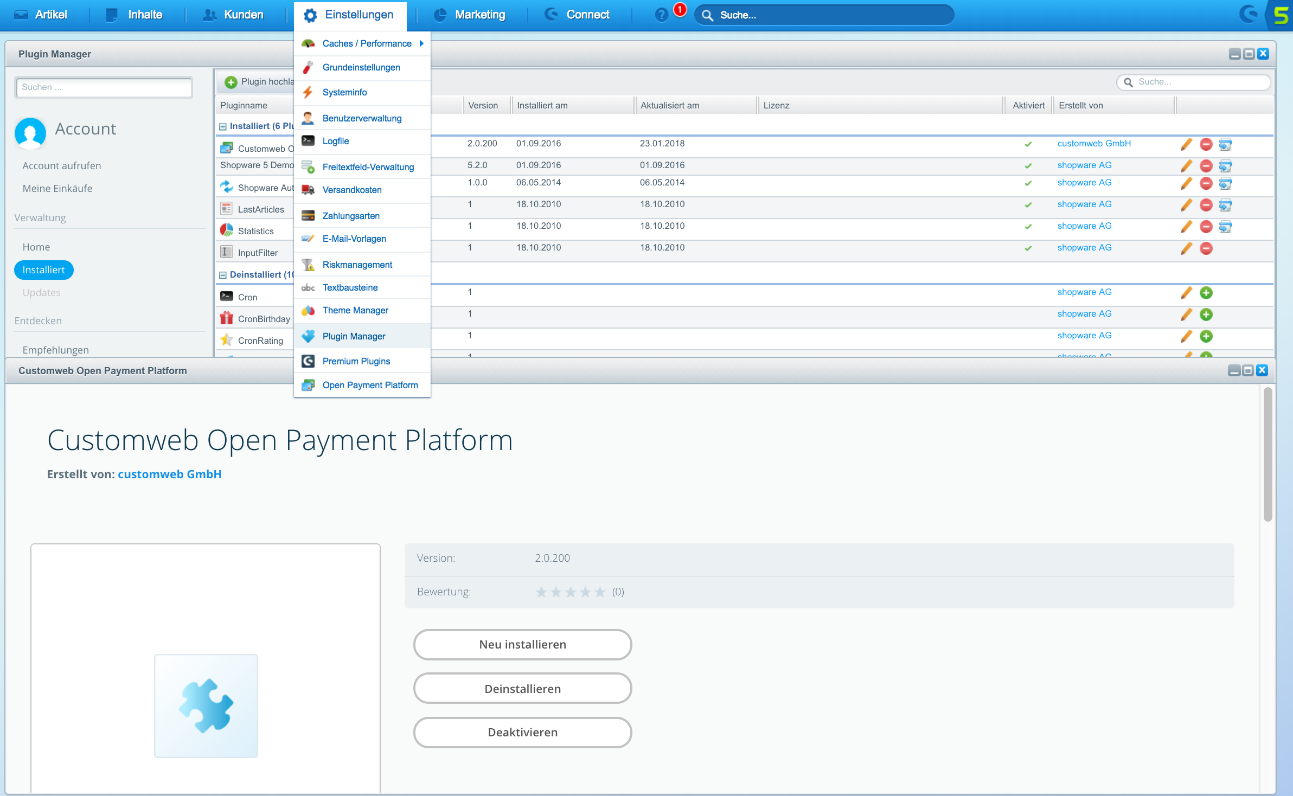Click the Bewertung star rating

[571, 592]
